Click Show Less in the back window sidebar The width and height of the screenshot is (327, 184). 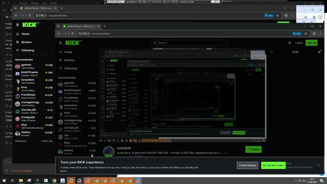pyautogui.click(x=47, y=141)
